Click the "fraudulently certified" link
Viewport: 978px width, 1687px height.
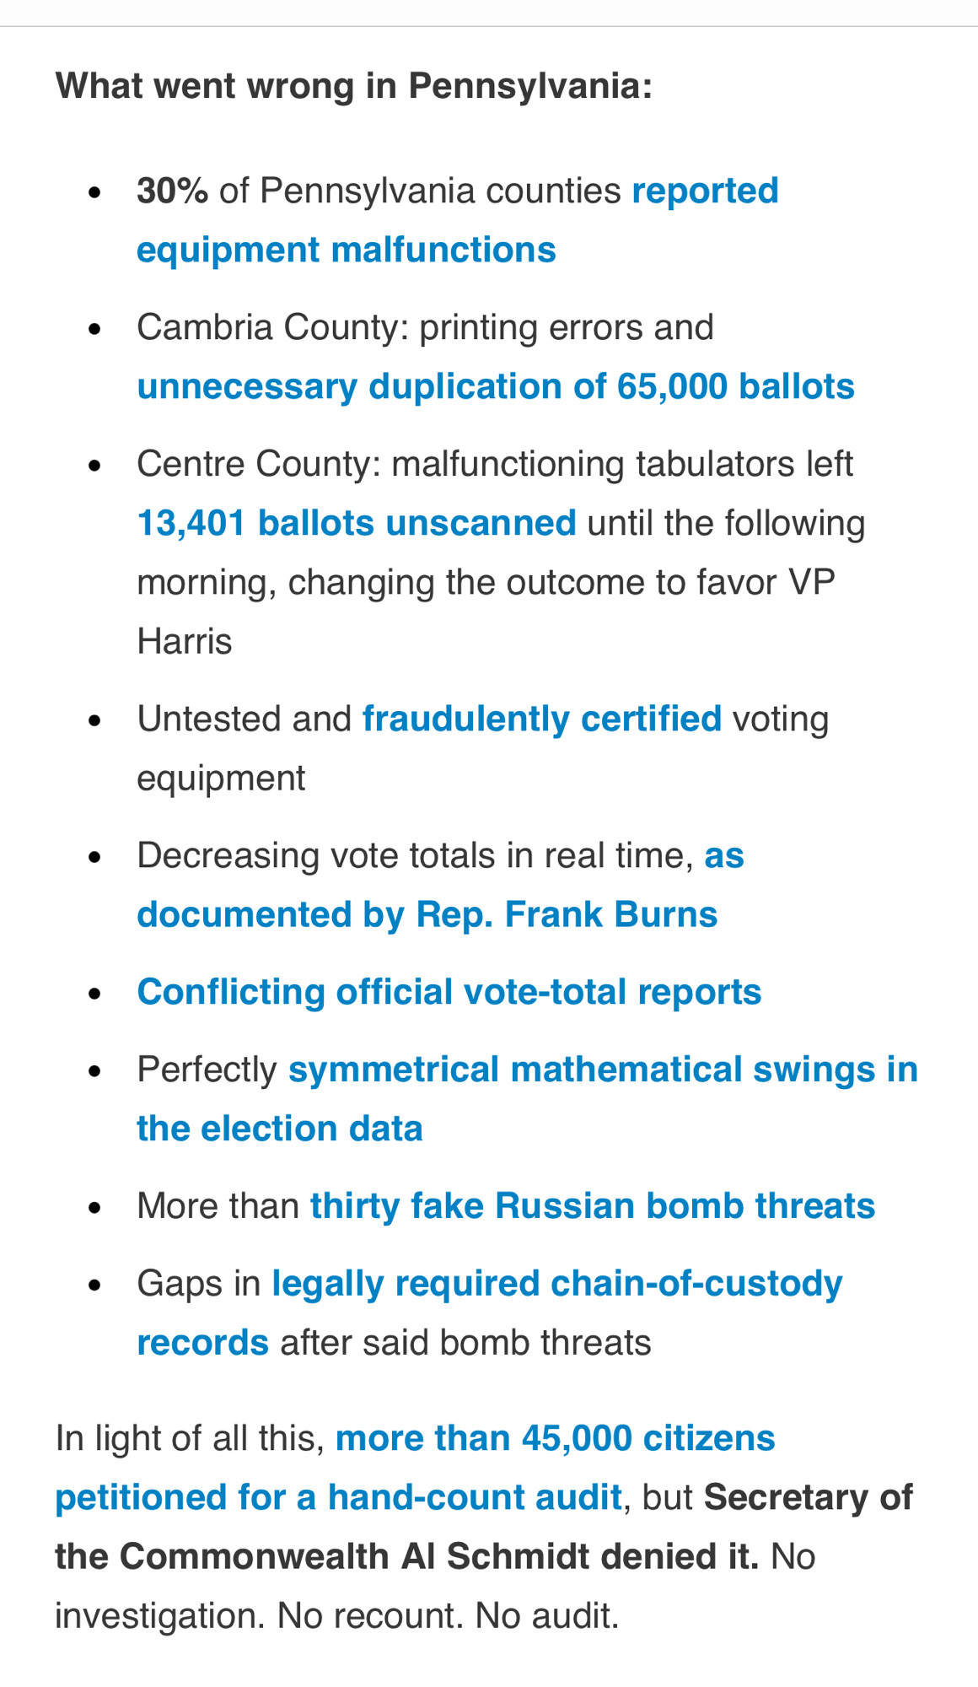pos(541,719)
